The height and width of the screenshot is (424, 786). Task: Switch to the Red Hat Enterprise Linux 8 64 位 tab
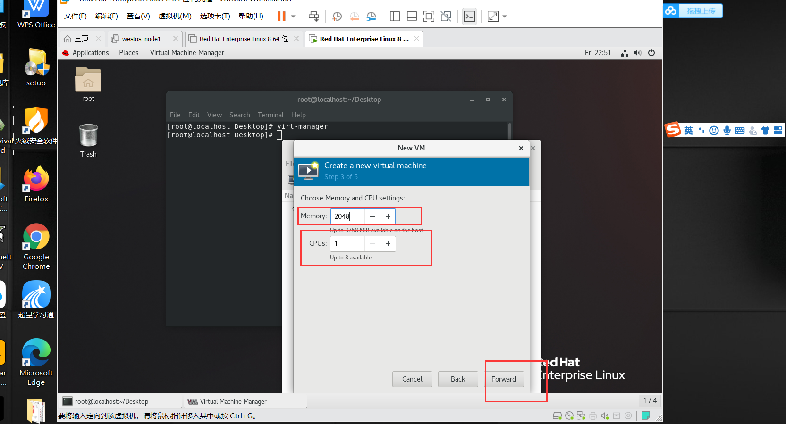point(244,39)
